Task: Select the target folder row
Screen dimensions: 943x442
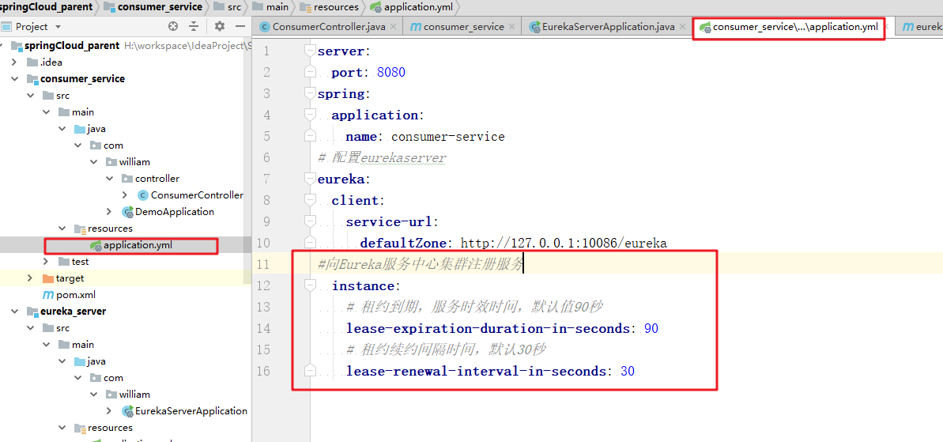Action: [x=126, y=278]
